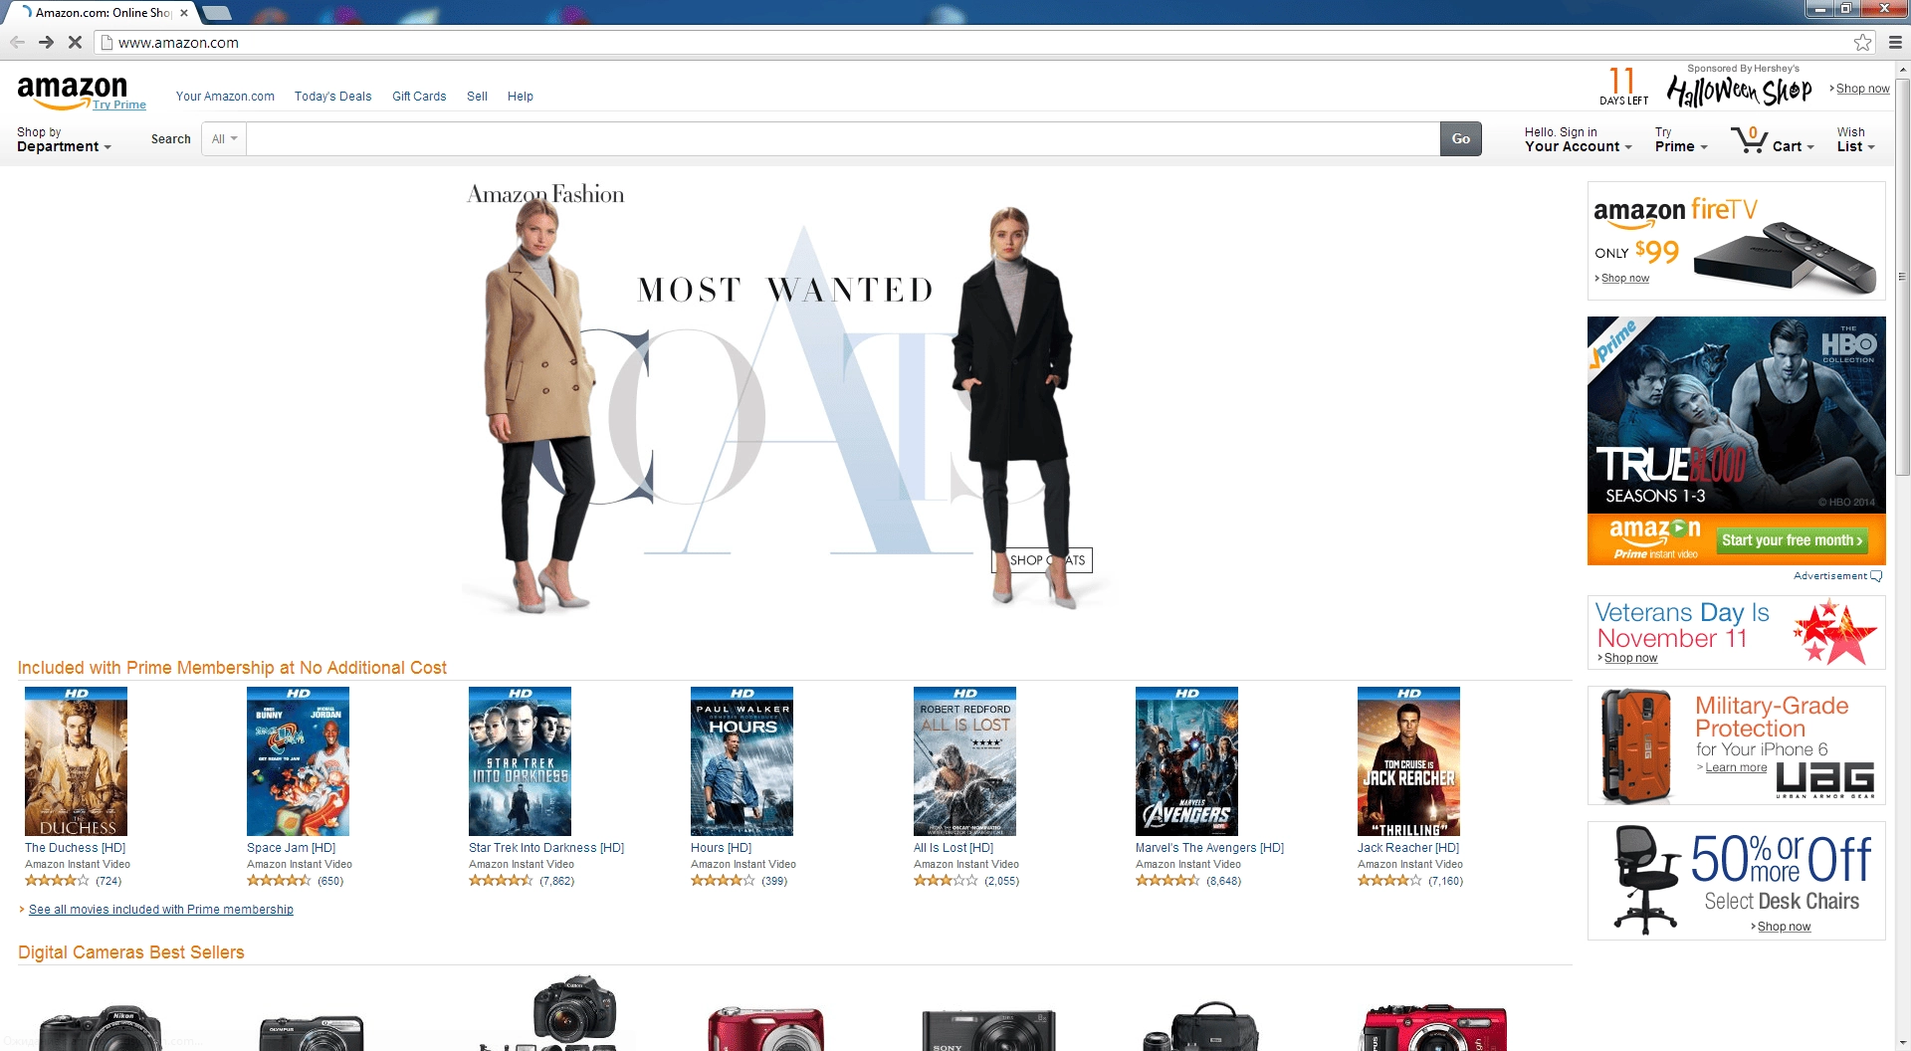Click the Canon DSLR camera bundle image
This screenshot has height=1051, width=1911.
(x=549, y=1013)
